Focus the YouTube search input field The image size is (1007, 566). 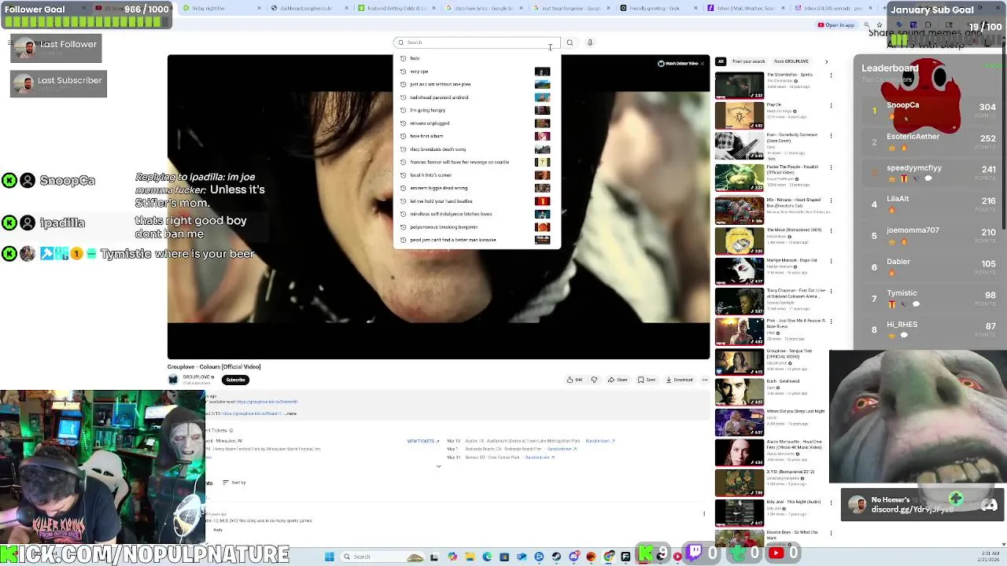[475, 42]
